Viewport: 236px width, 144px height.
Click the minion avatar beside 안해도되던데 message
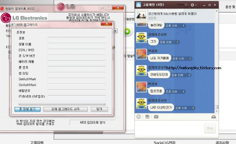141,70
